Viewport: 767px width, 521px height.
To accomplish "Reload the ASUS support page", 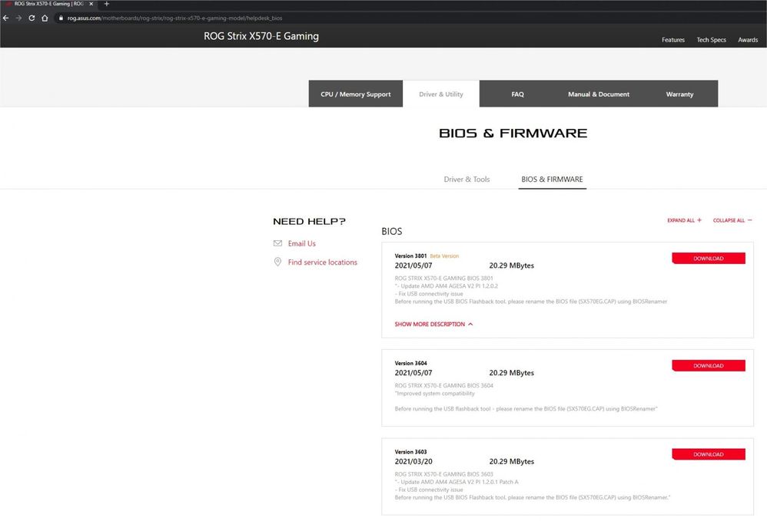I will tap(32, 18).
